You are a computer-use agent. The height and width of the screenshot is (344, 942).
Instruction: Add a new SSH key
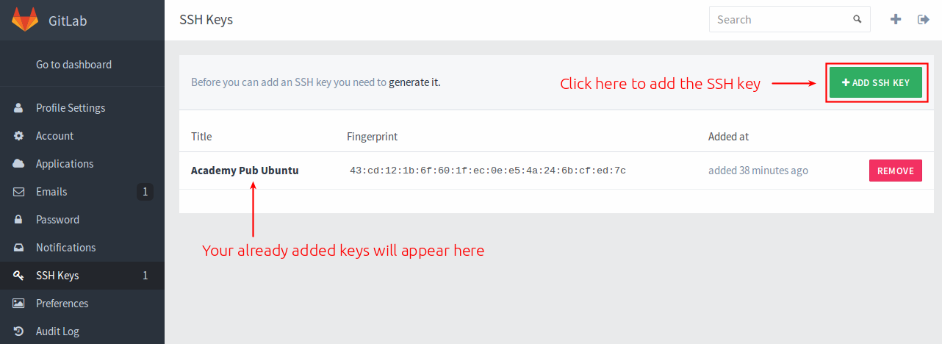click(x=875, y=83)
